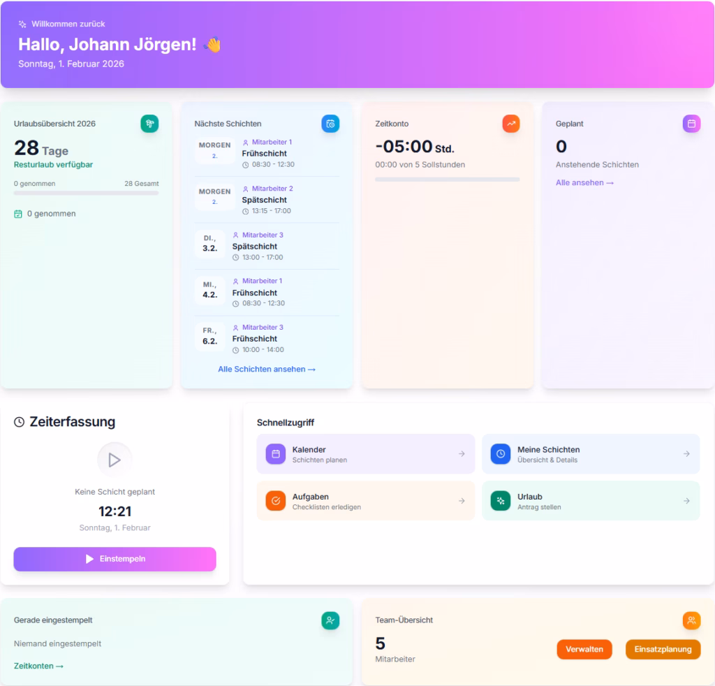Click the green user-check icon in Gerade eingestempelt

tap(330, 620)
